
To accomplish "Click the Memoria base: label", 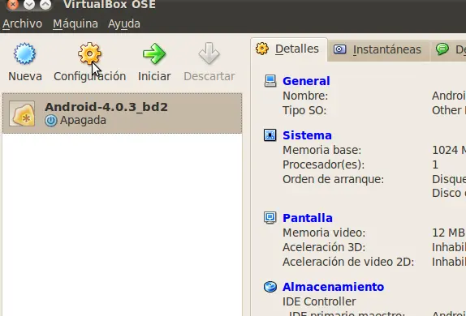I will [321, 150].
